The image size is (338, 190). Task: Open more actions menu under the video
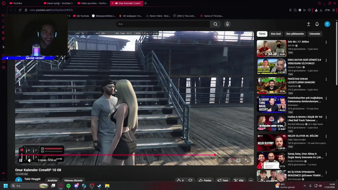coord(251,180)
